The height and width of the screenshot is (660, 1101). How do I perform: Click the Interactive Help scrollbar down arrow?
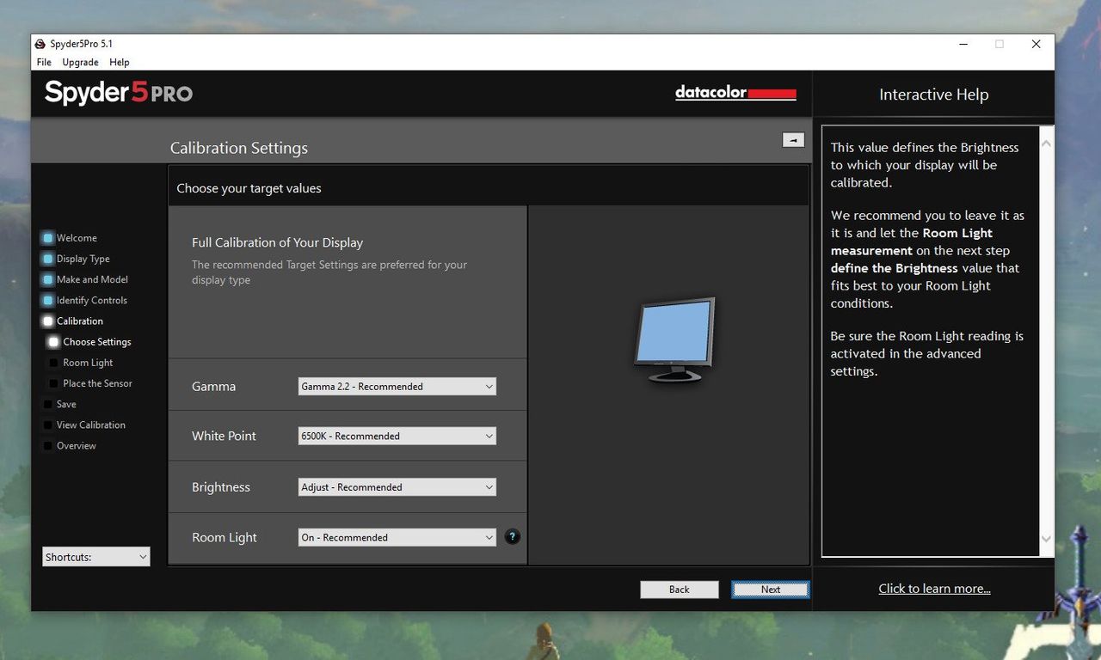1046,540
